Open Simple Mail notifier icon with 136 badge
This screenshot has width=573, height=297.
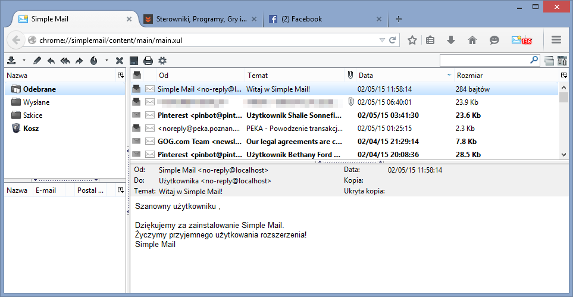click(521, 40)
